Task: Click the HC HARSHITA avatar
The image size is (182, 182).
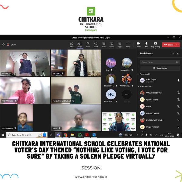Action: pyautogui.click(x=111, y=94)
